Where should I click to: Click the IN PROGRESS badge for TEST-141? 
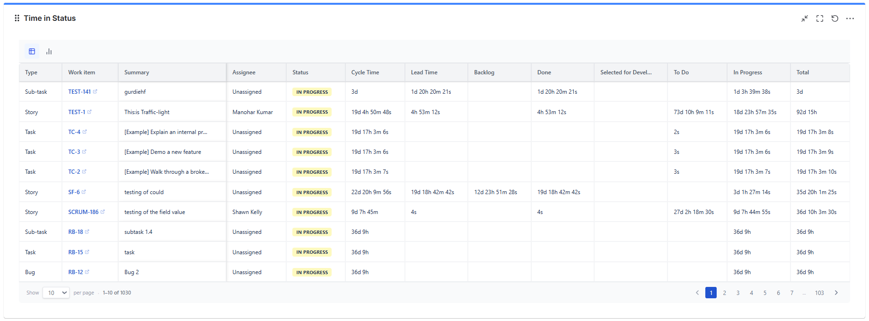312,92
